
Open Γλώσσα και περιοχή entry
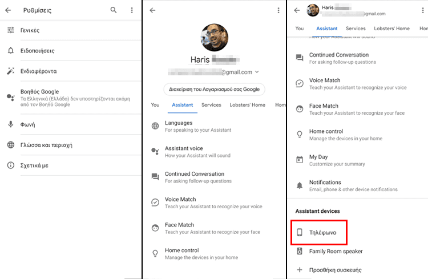tap(71, 145)
